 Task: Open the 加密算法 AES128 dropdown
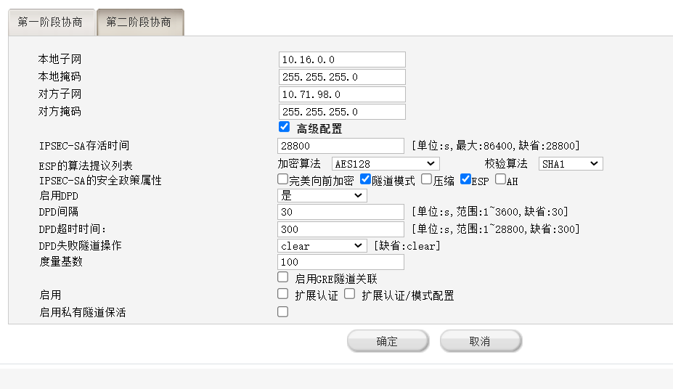[385, 164]
